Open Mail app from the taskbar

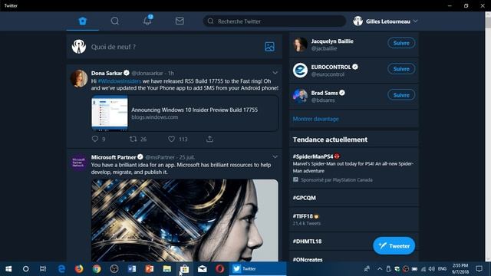(203, 269)
